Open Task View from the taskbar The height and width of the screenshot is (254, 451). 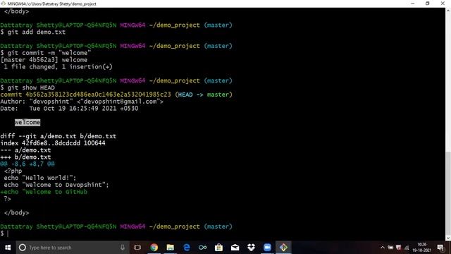tap(137, 248)
